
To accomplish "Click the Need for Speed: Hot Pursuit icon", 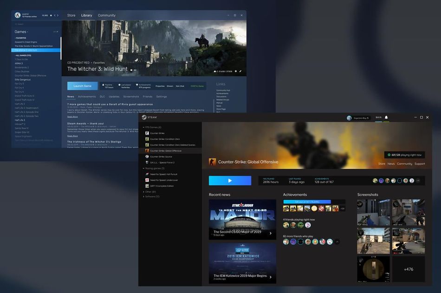I will click(147, 175).
